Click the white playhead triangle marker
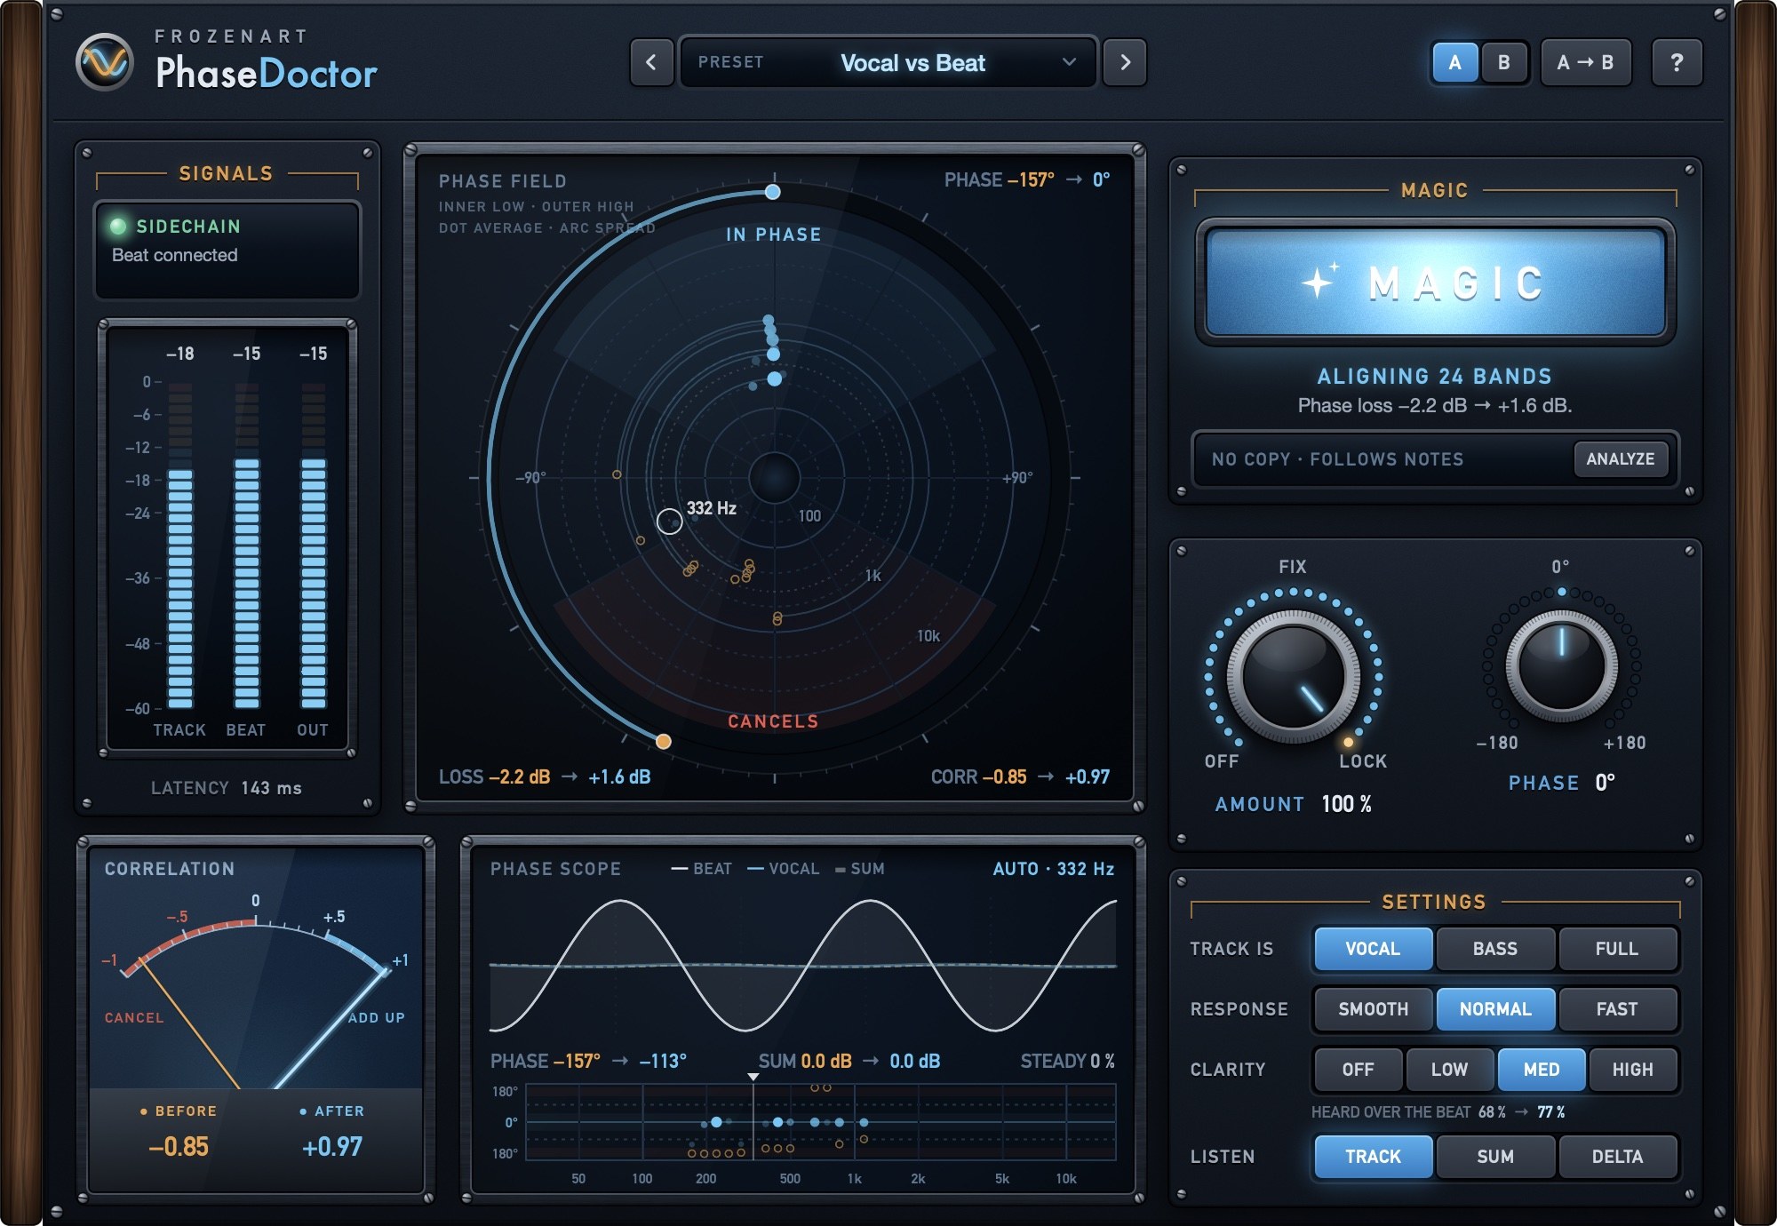The image size is (1777, 1226). tap(753, 1077)
